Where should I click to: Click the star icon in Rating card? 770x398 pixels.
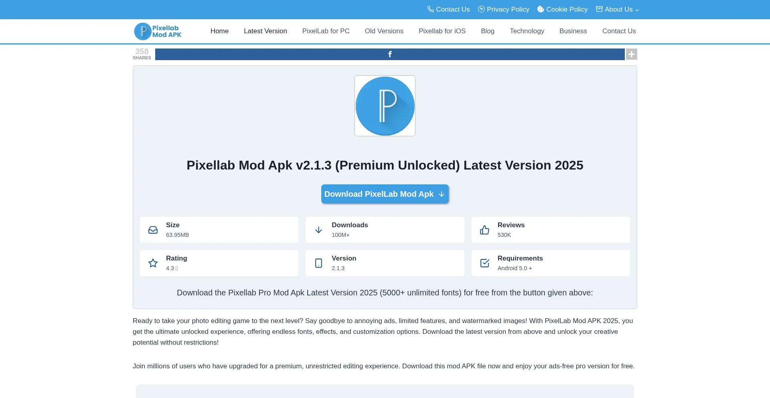[153, 263]
